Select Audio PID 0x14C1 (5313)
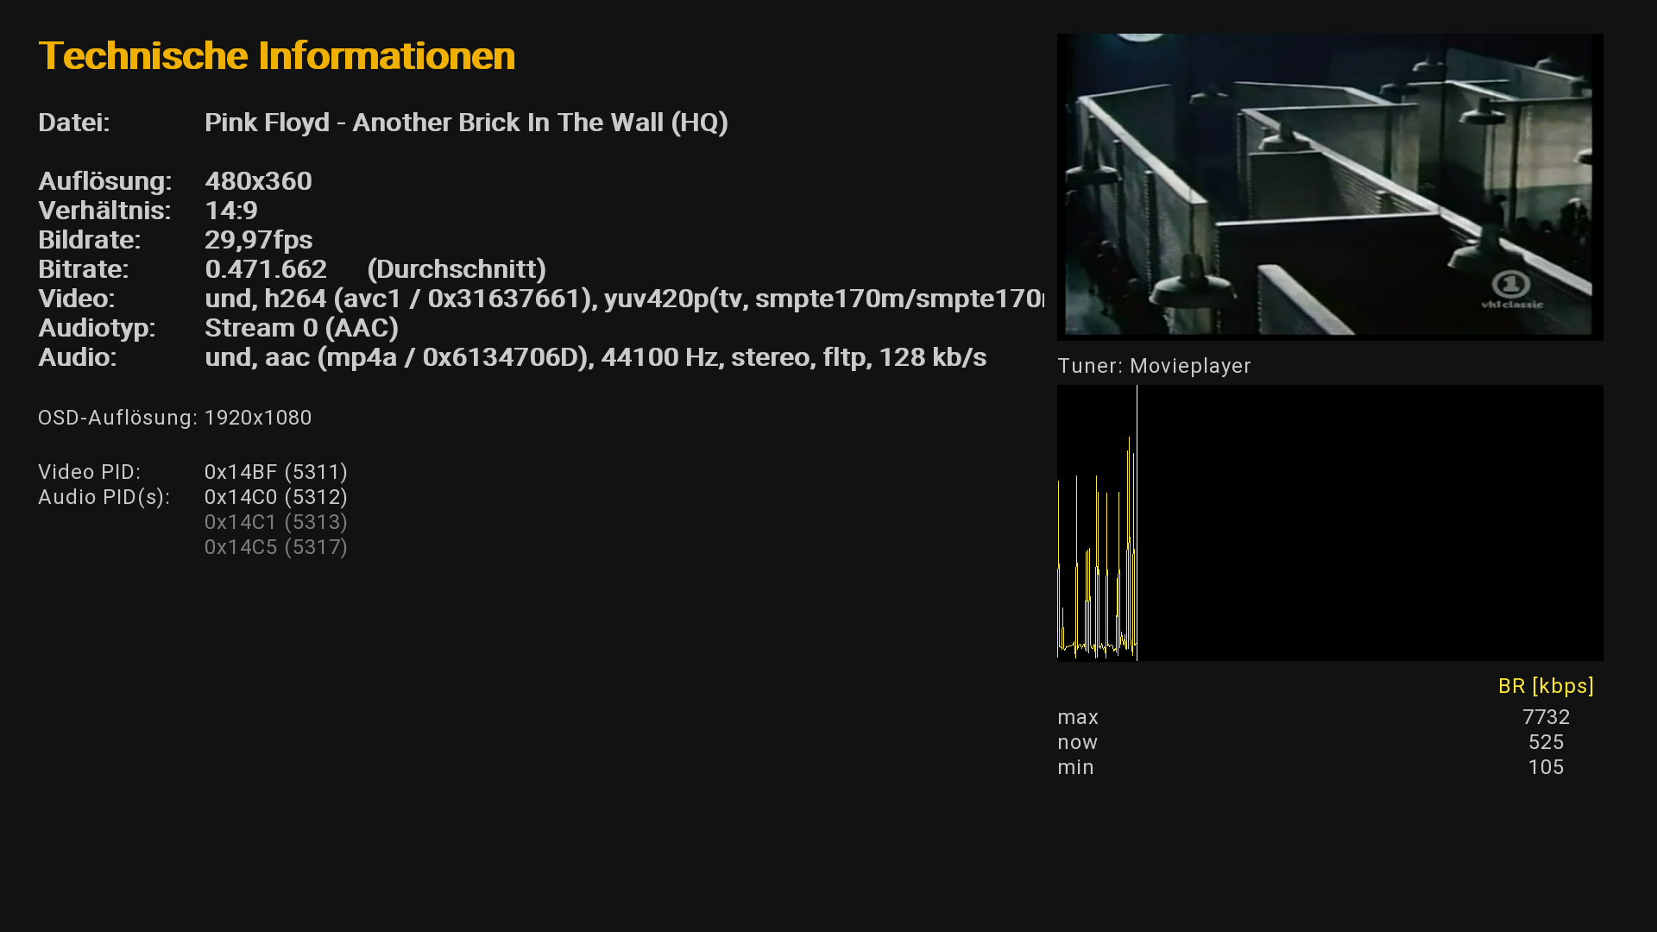This screenshot has width=1657, height=932. 275,522
